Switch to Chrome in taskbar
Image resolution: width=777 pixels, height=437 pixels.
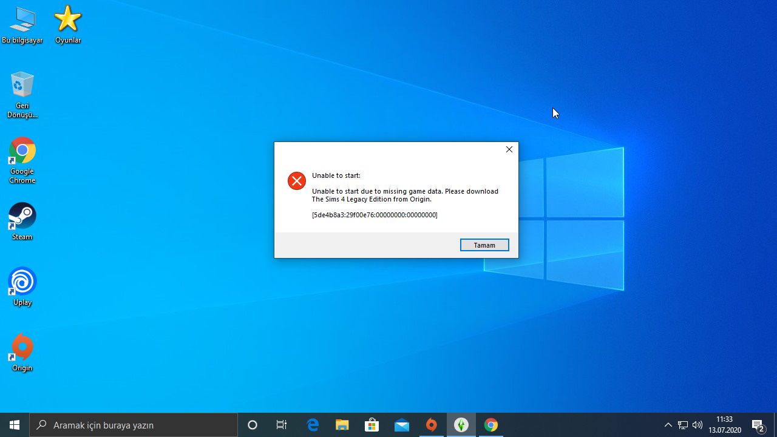(491, 425)
